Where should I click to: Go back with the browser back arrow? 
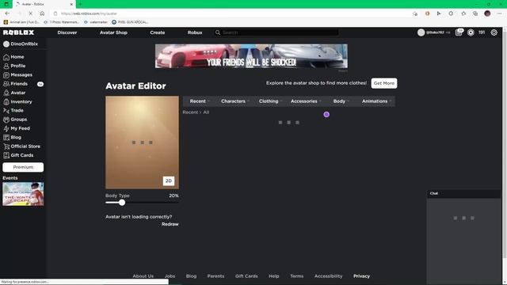[x=7, y=13]
